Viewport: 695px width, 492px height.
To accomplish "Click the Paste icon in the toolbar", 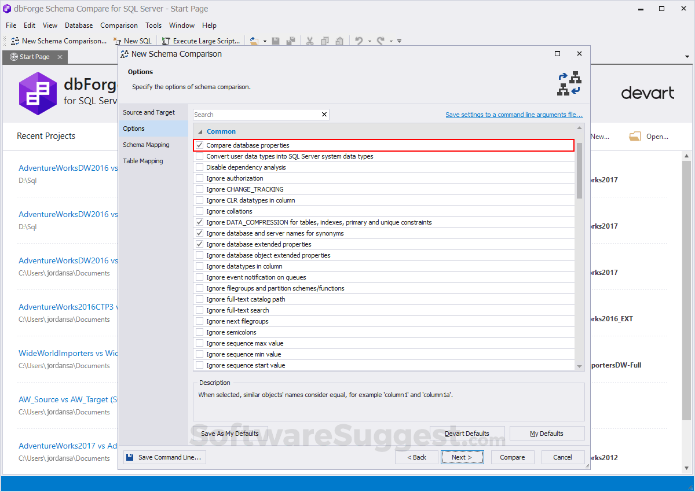I will click(x=340, y=41).
